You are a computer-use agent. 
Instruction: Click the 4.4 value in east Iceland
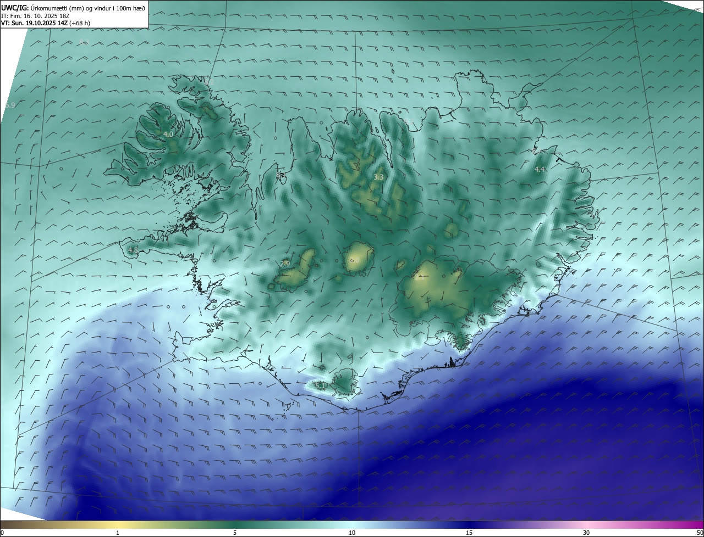pos(540,170)
